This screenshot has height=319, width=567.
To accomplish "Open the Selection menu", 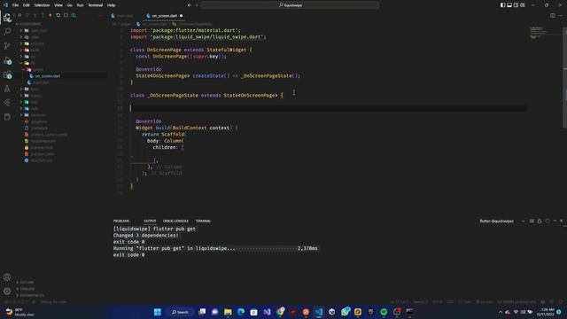I will pos(42,5).
